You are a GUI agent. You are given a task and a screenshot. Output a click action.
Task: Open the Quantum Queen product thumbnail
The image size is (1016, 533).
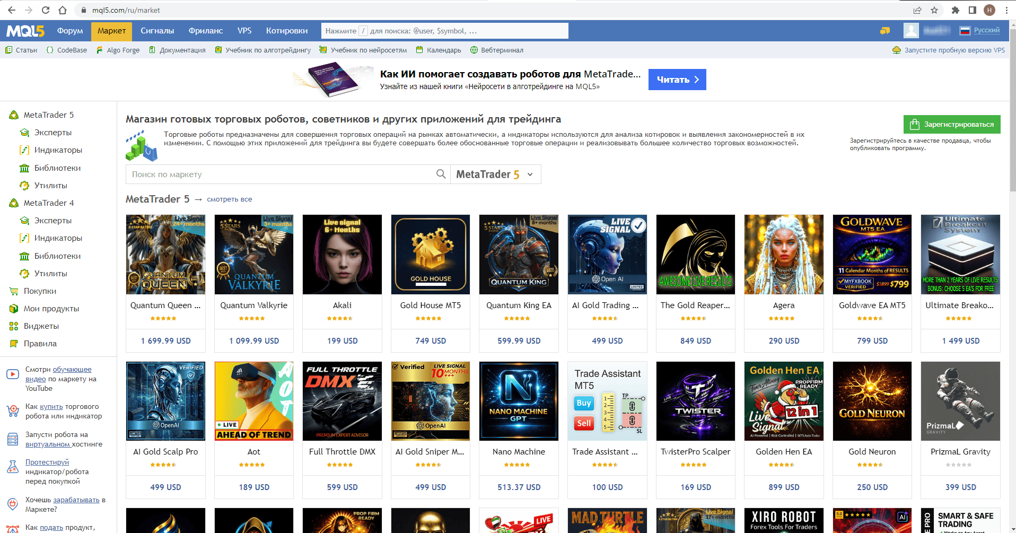tap(165, 255)
